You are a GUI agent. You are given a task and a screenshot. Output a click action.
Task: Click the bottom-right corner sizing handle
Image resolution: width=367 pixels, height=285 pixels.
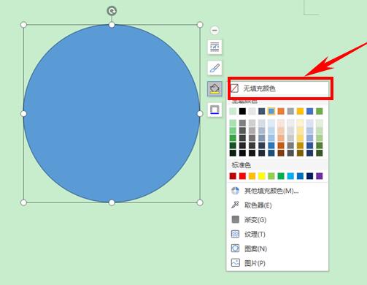(200, 202)
